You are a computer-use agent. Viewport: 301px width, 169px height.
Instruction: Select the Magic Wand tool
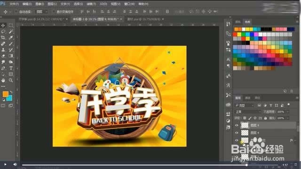click(11, 31)
